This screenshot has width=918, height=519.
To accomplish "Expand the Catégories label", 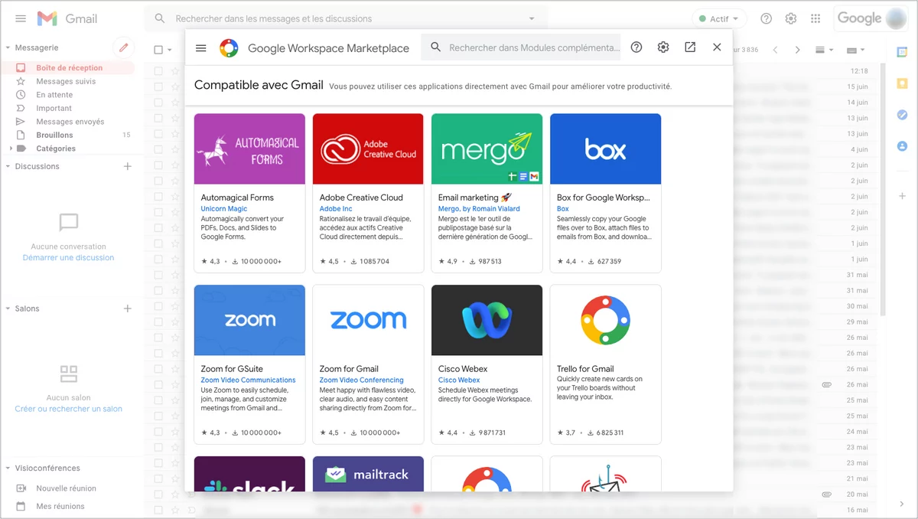I will click(11, 149).
